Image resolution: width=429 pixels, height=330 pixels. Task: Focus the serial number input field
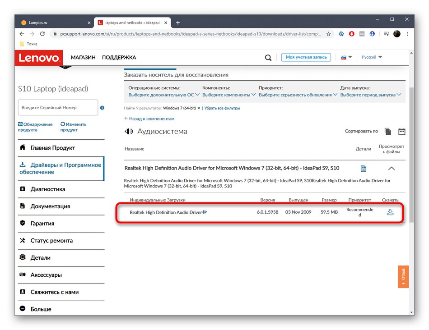58,108
